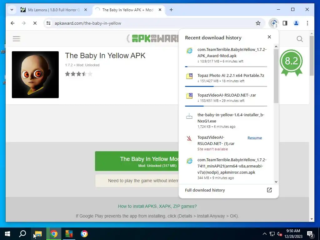
Task: Open Chrome three-dot menu
Action: coord(307,23)
